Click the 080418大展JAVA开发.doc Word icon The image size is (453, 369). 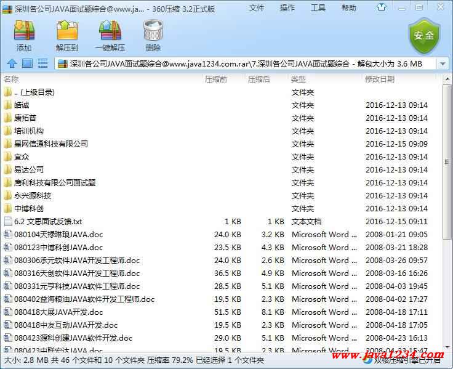coord(8,312)
